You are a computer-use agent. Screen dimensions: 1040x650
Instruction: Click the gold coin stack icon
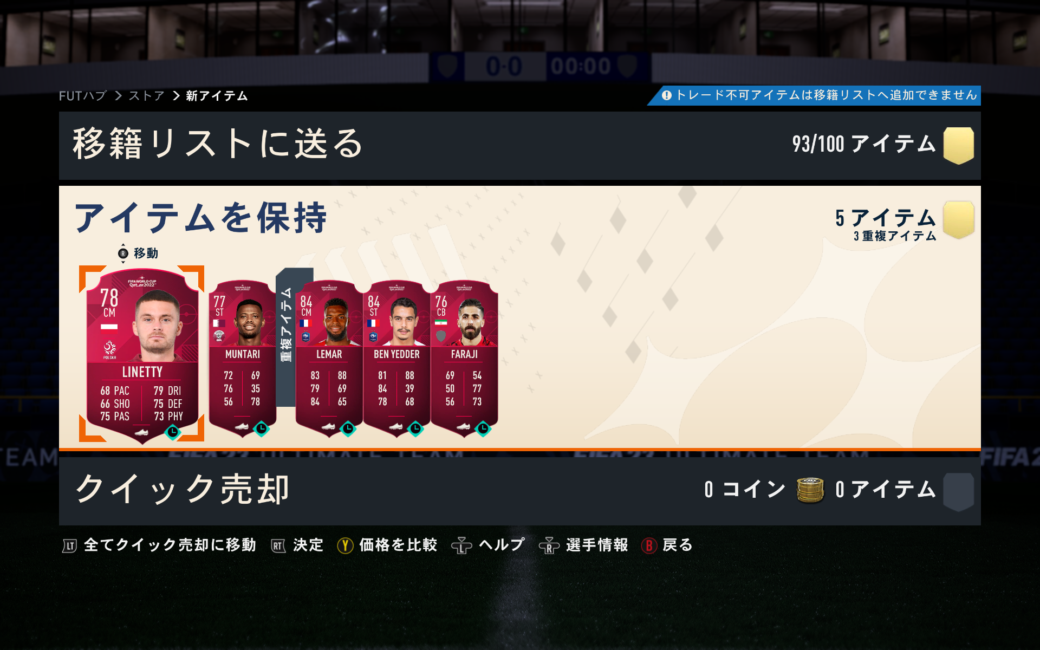[810, 490]
